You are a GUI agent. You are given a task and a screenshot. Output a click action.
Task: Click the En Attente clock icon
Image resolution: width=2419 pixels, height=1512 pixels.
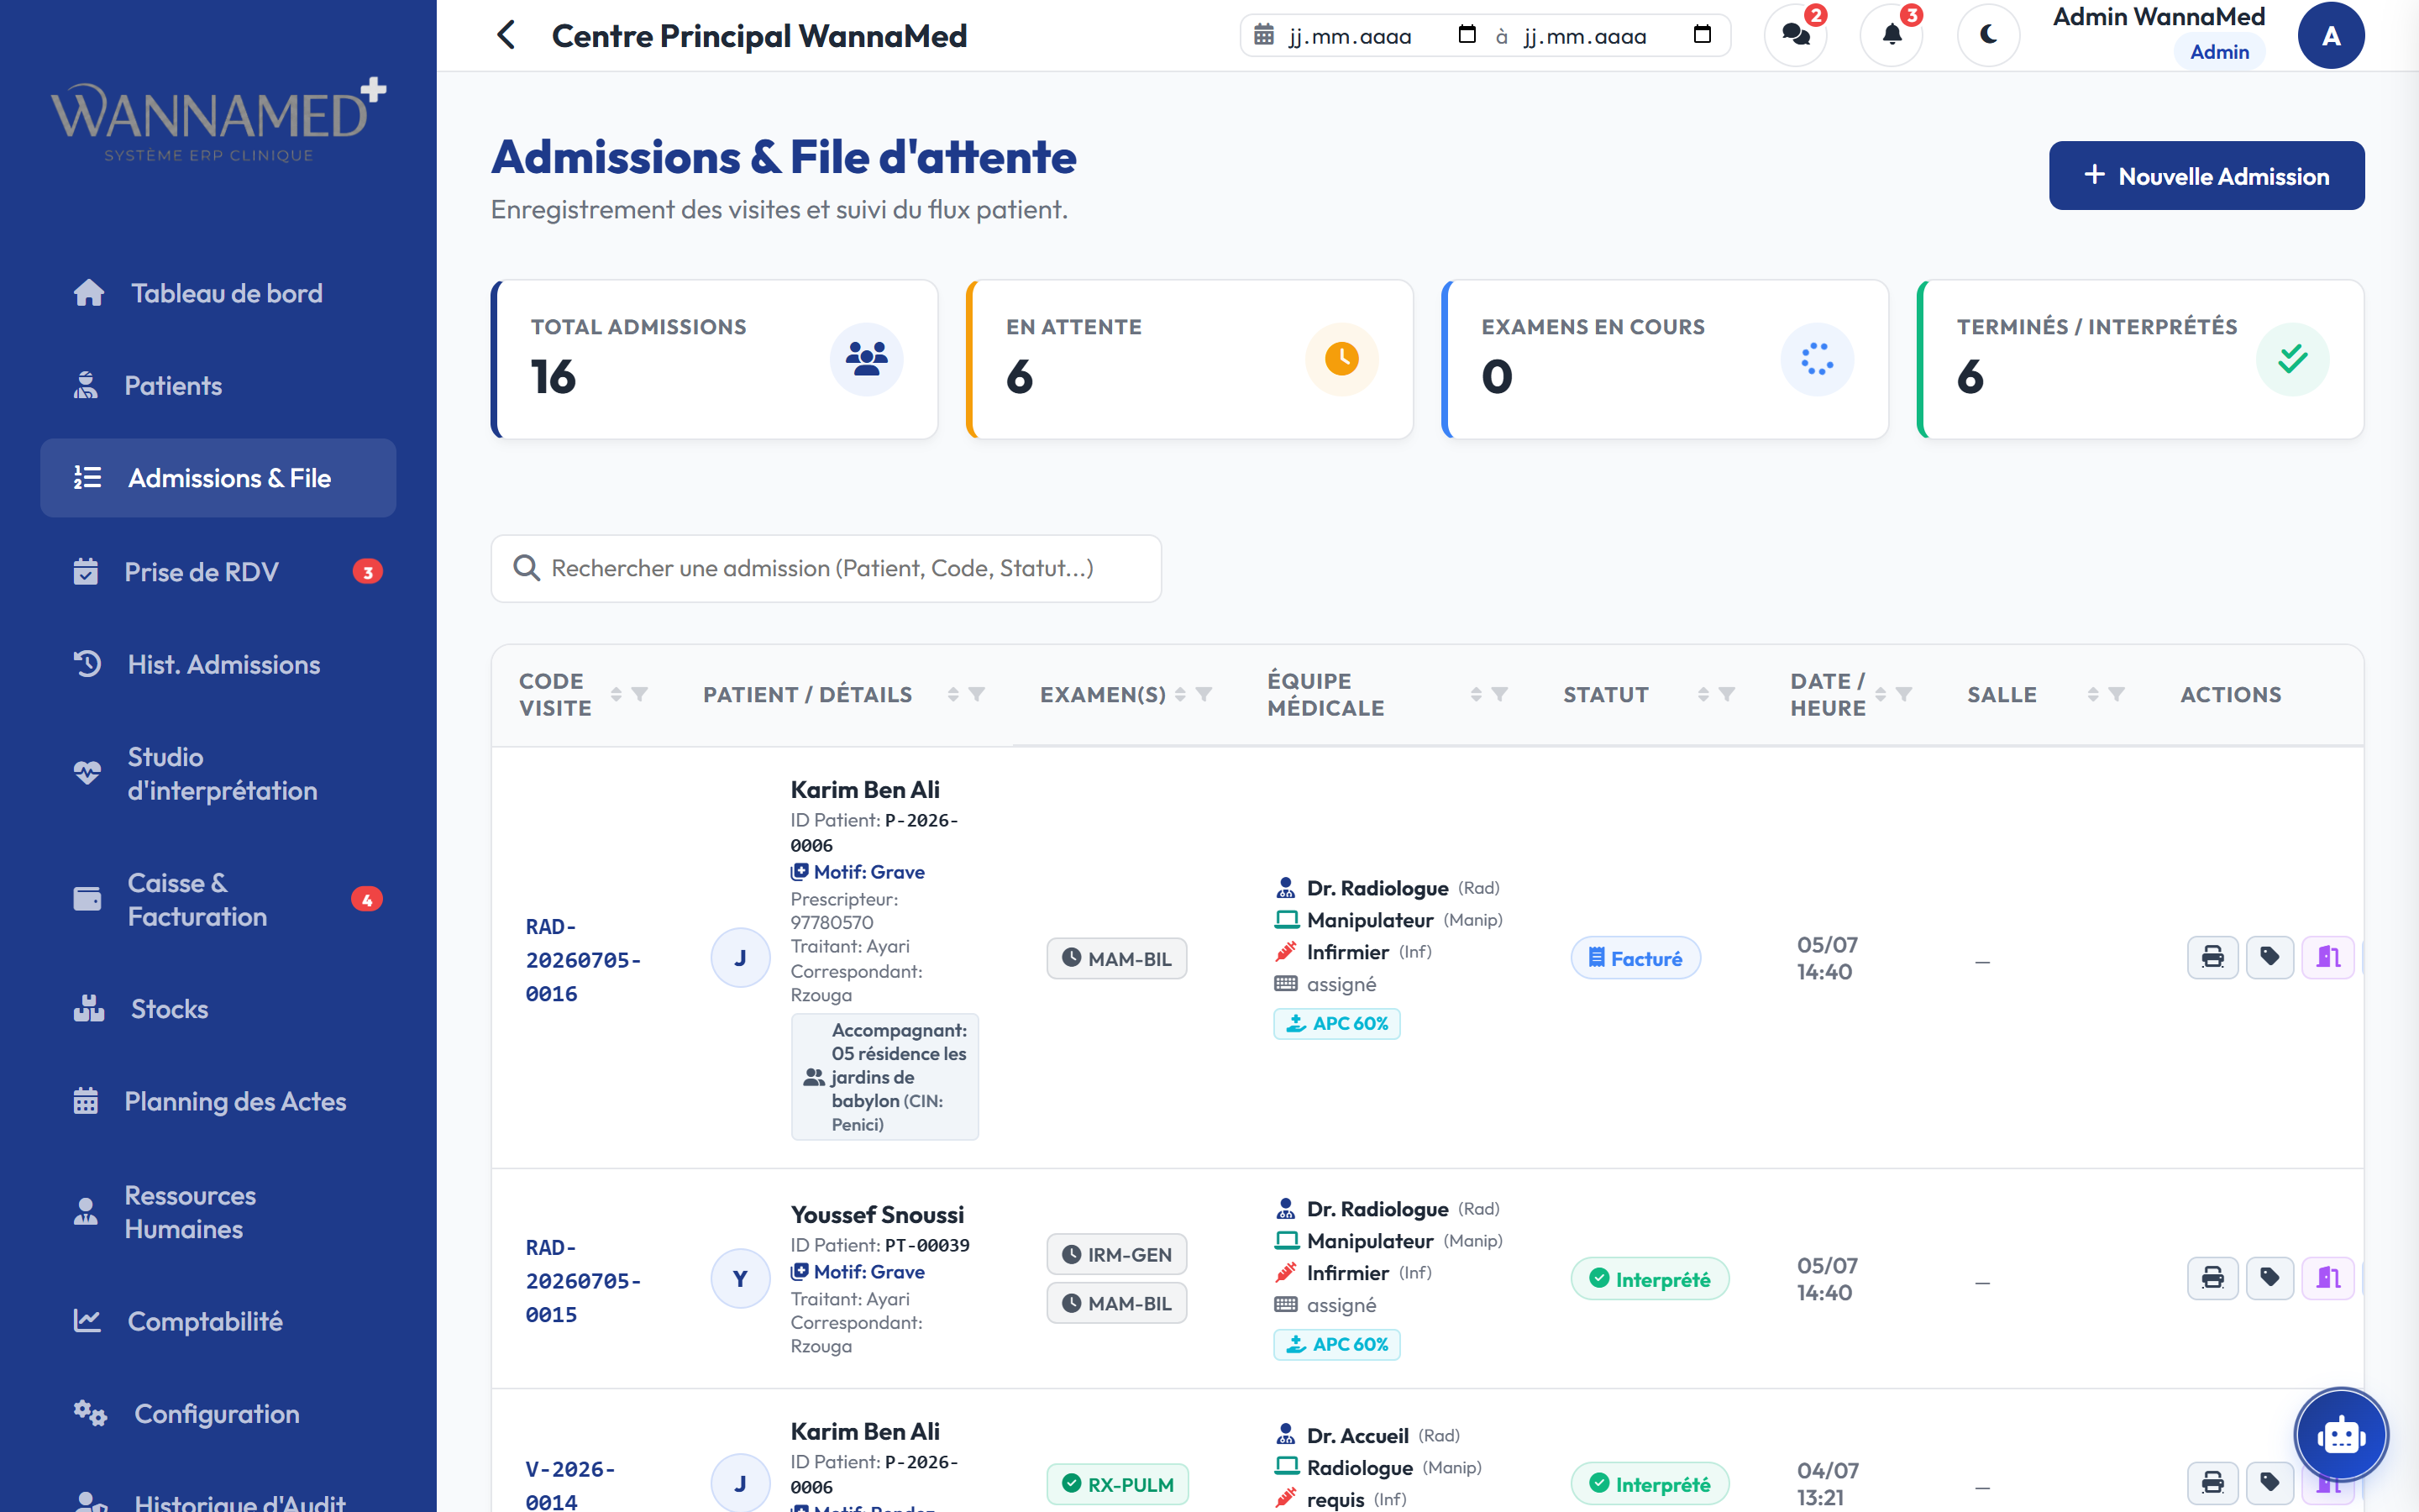pos(1341,359)
